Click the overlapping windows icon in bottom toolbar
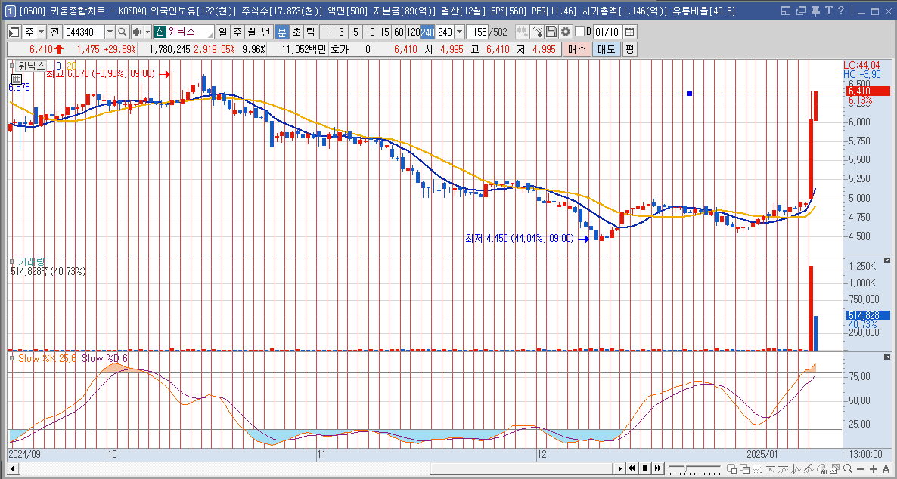Viewport: 897px width, 479px height. click(745, 468)
